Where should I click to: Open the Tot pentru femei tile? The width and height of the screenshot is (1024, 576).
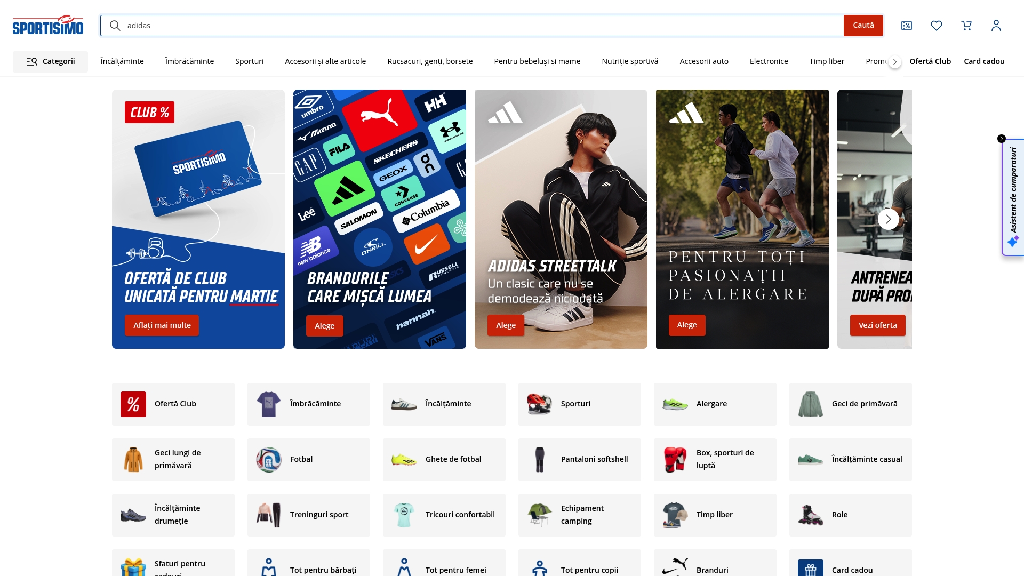point(444,563)
